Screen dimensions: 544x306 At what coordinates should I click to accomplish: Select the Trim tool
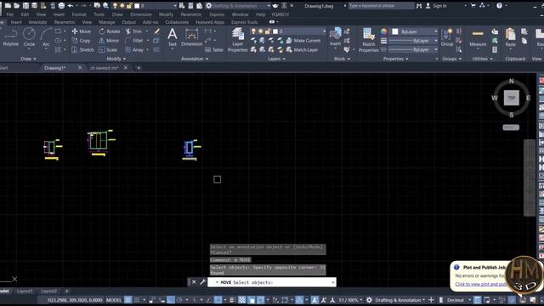[x=133, y=31]
